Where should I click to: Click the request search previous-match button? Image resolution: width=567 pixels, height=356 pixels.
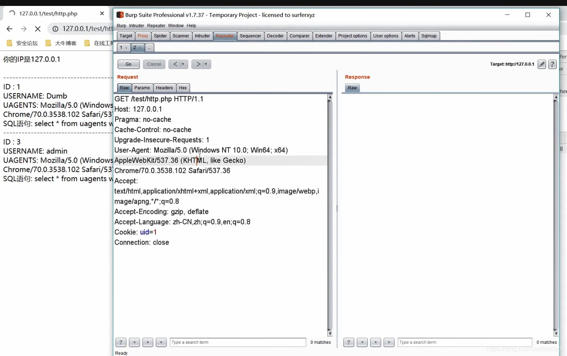tap(134, 342)
